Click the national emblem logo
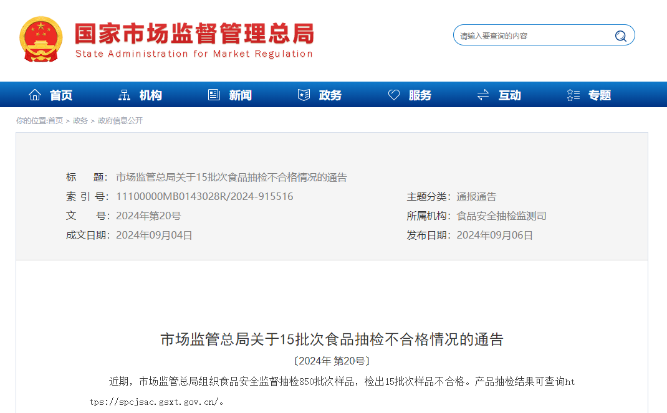 coord(41,39)
